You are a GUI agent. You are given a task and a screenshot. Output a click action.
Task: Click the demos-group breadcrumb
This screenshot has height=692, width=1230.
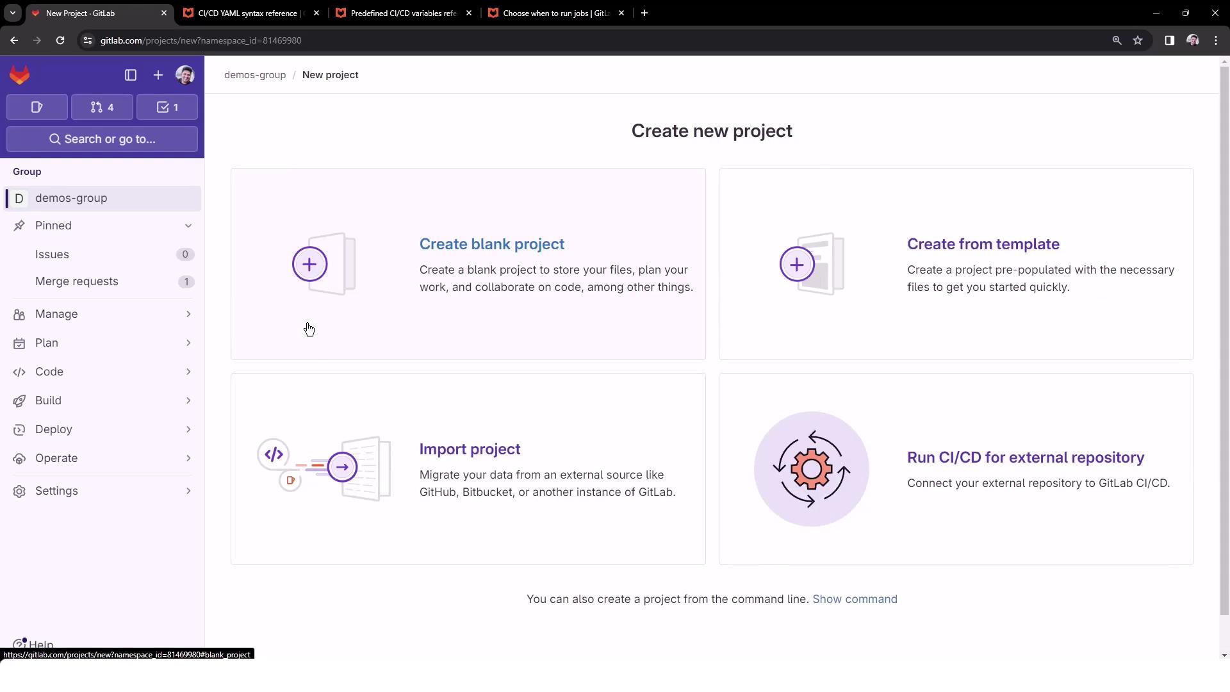tap(255, 75)
